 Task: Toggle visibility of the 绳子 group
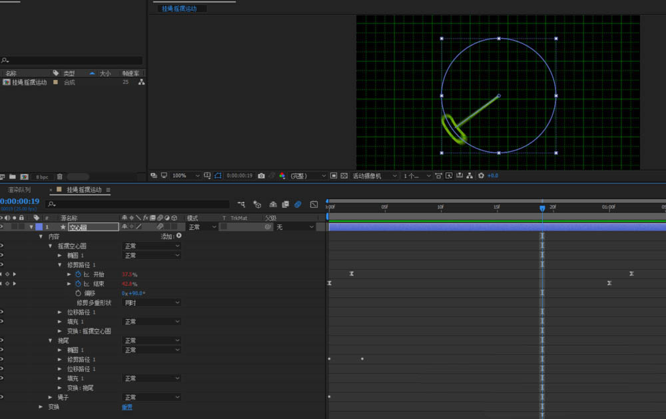tap(2, 397)
